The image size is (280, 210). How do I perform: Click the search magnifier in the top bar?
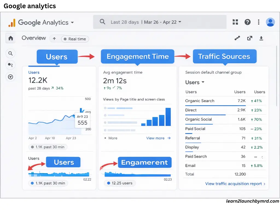point(103,22)
